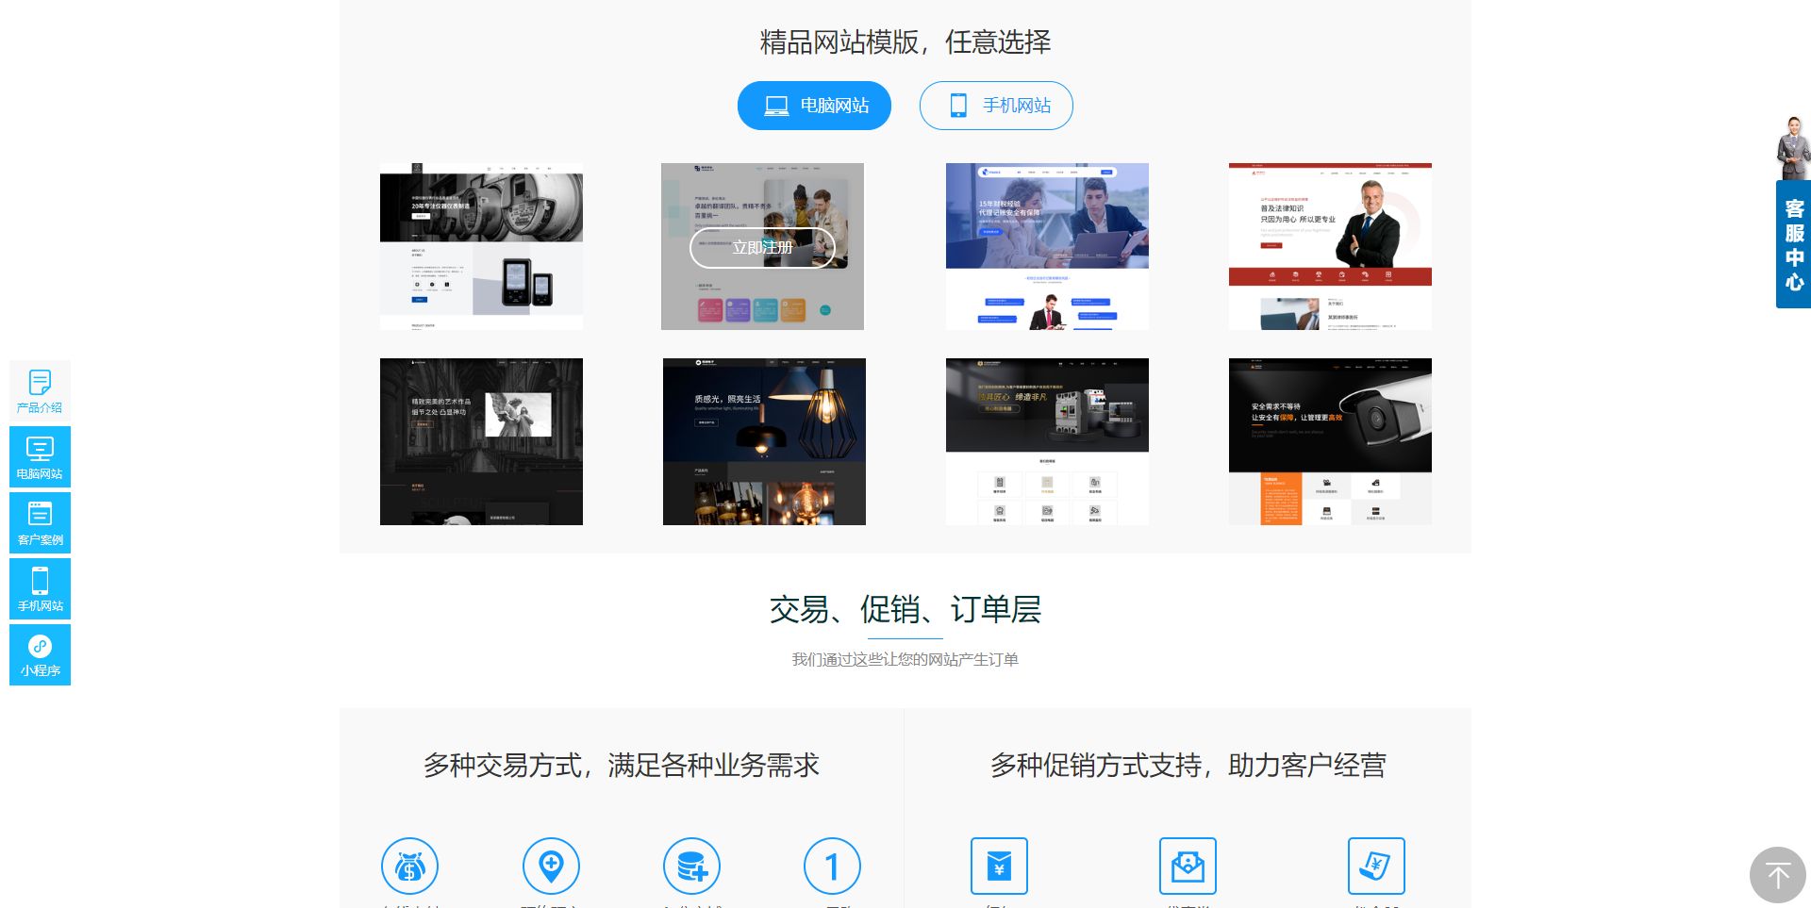Go to 电脑网站 in the left sidebar

click(40, 457)
